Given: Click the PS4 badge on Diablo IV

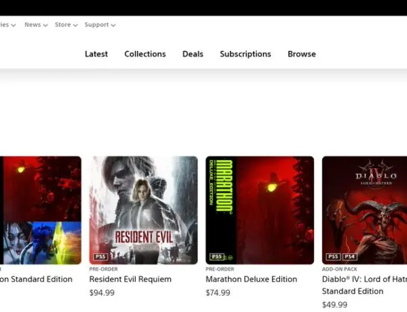Looking at the screenshot, I should coord(350,256).
